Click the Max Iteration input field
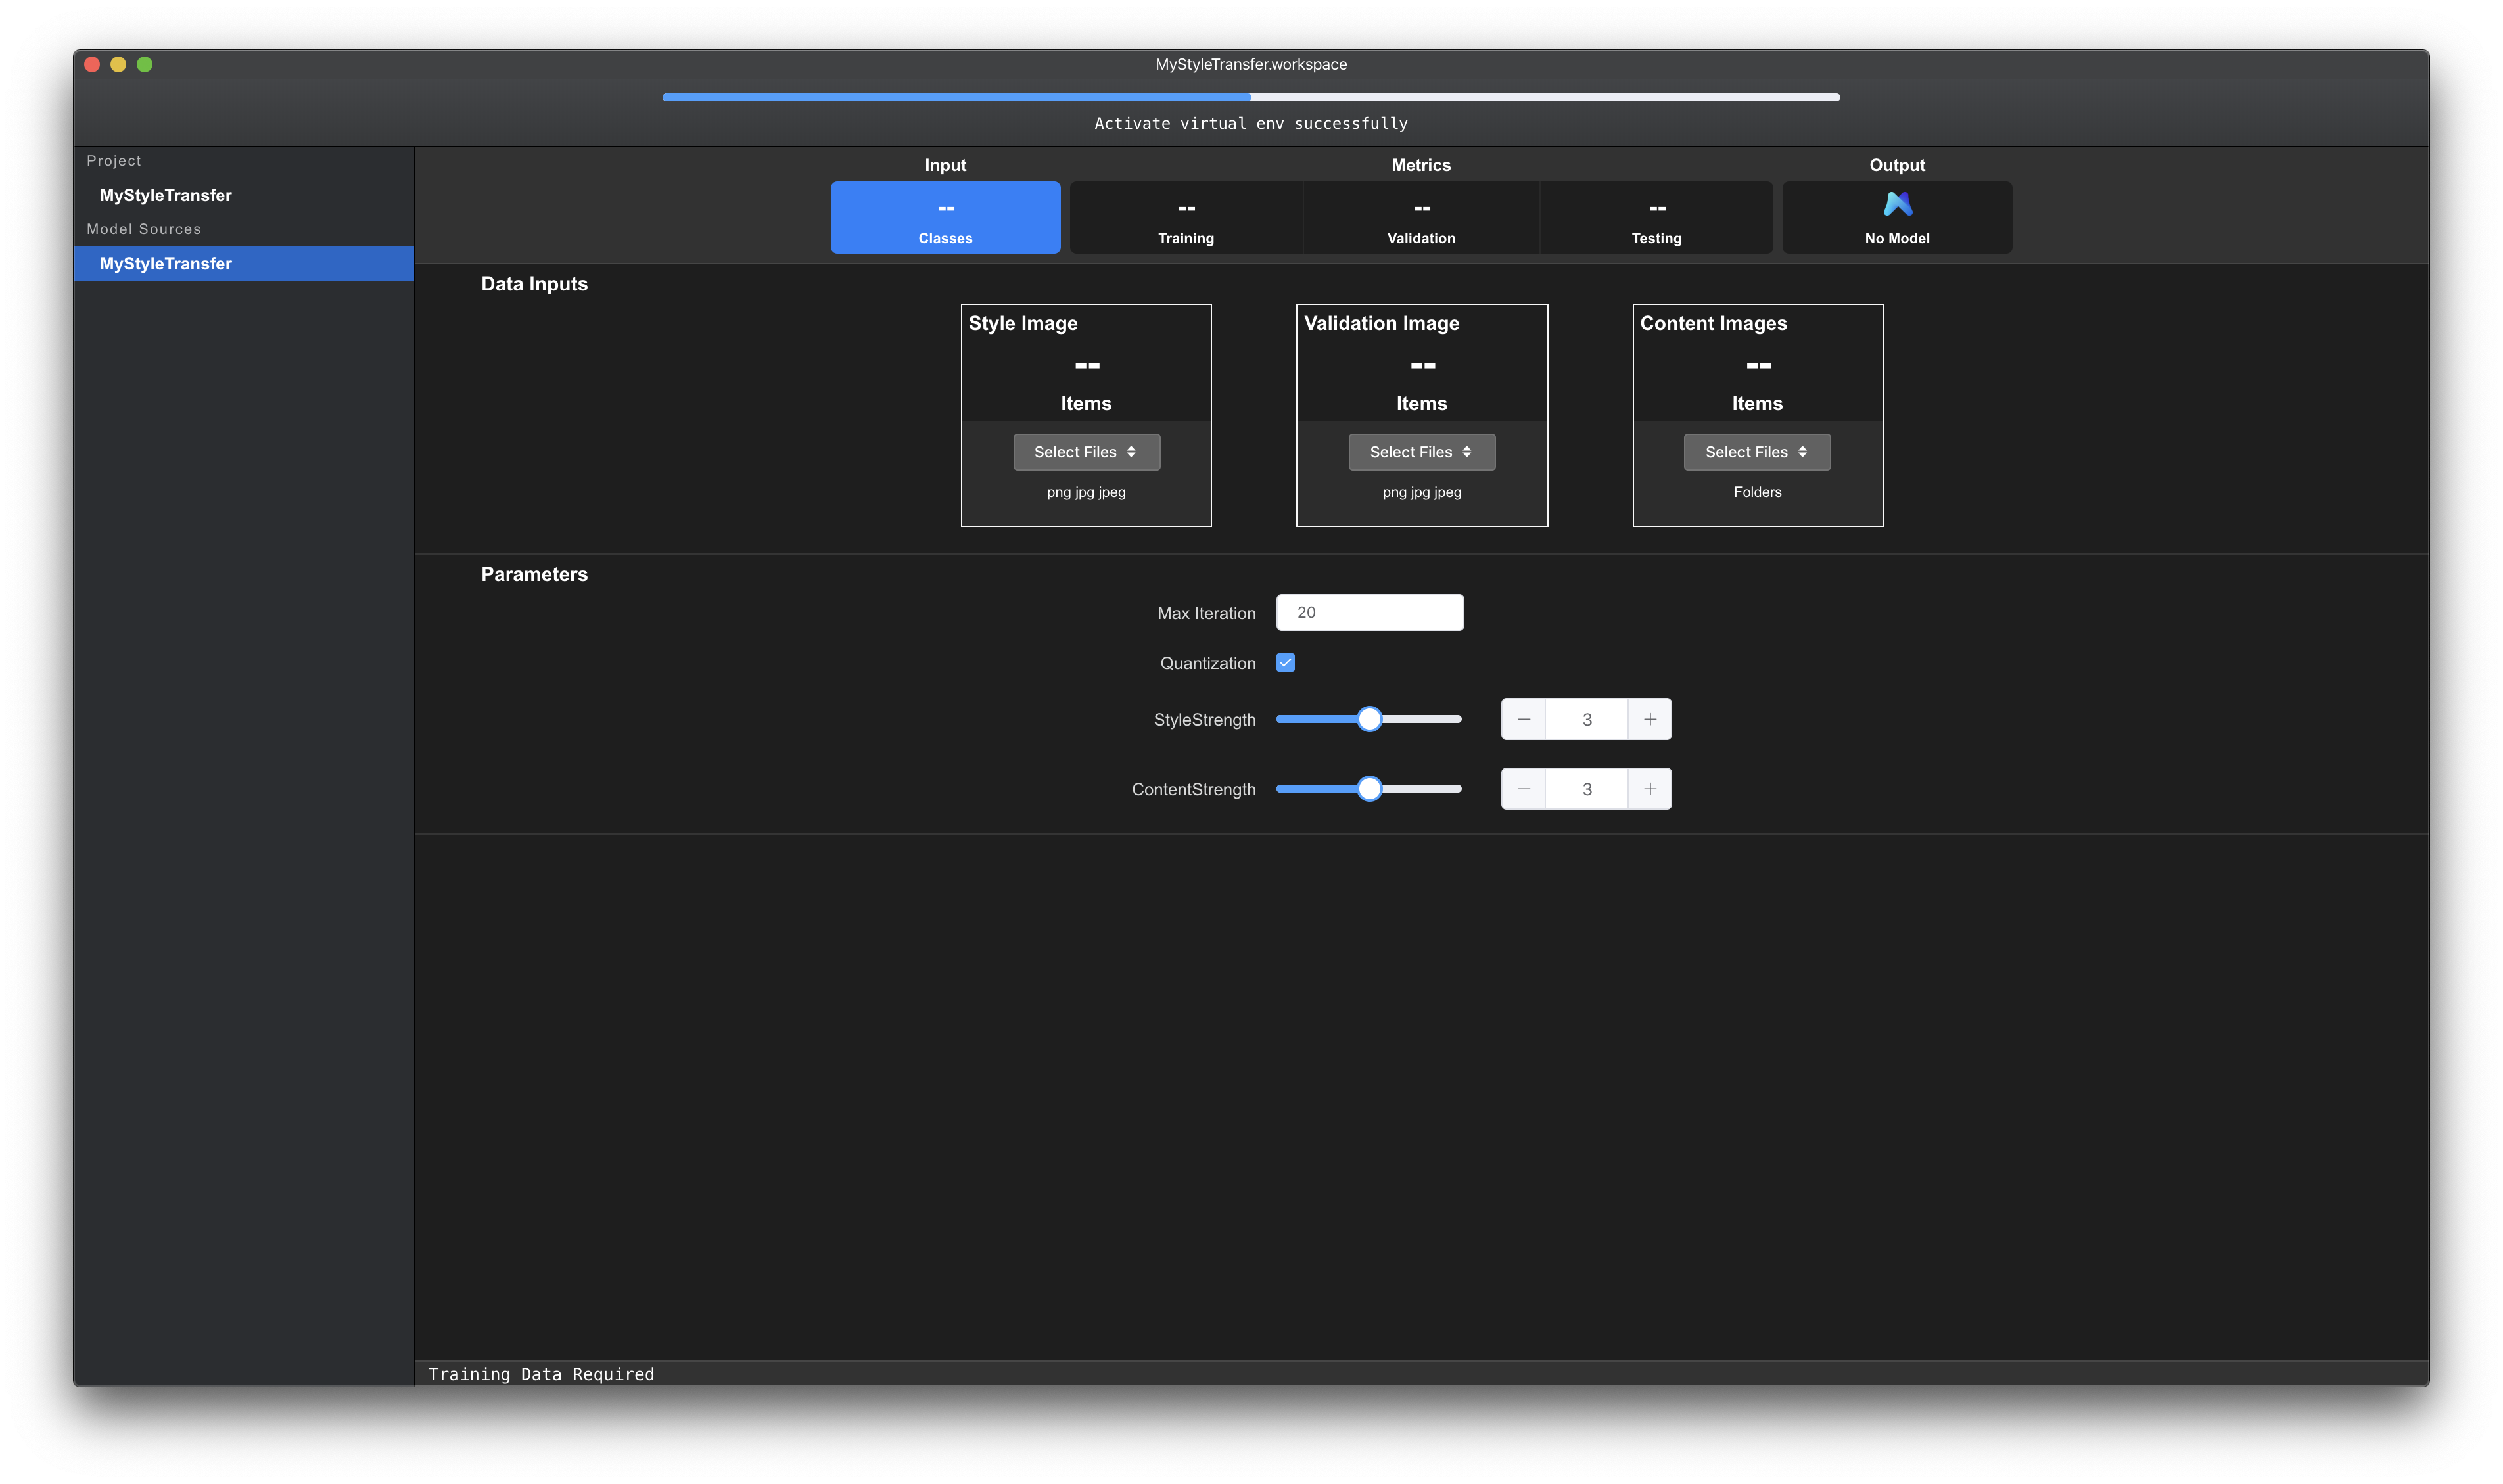2503x1484 pixels. point(1369,611)
